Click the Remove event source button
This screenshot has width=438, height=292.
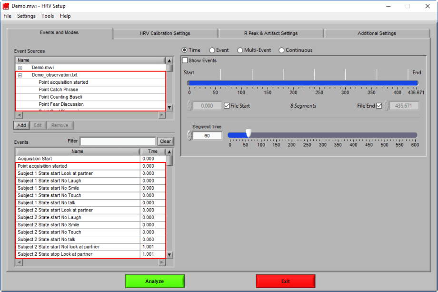coord(60,125)
